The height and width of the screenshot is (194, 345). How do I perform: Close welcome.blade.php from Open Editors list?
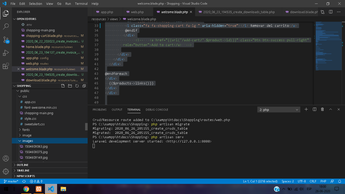click(18, 69)
